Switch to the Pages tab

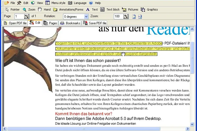pos(50,23)
